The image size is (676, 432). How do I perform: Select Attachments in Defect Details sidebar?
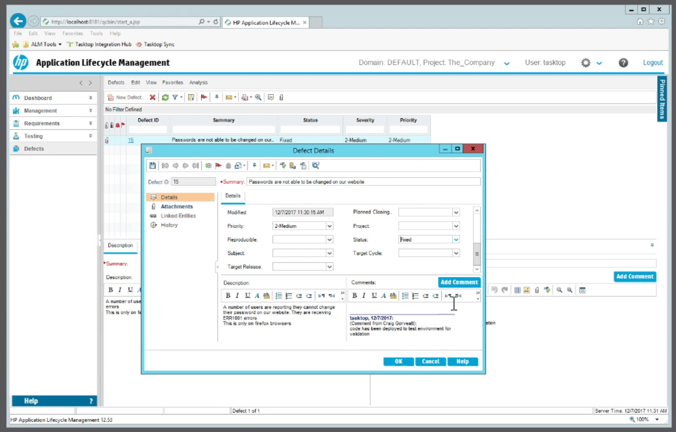(177, 206)
